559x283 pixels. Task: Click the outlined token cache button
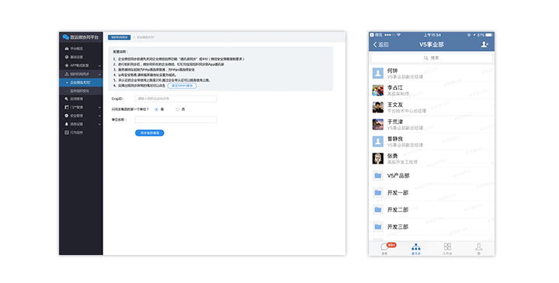point(182,86)
